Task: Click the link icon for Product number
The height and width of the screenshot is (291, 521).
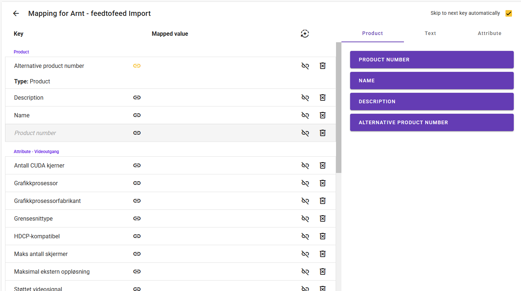Action: tap(137, 133)
